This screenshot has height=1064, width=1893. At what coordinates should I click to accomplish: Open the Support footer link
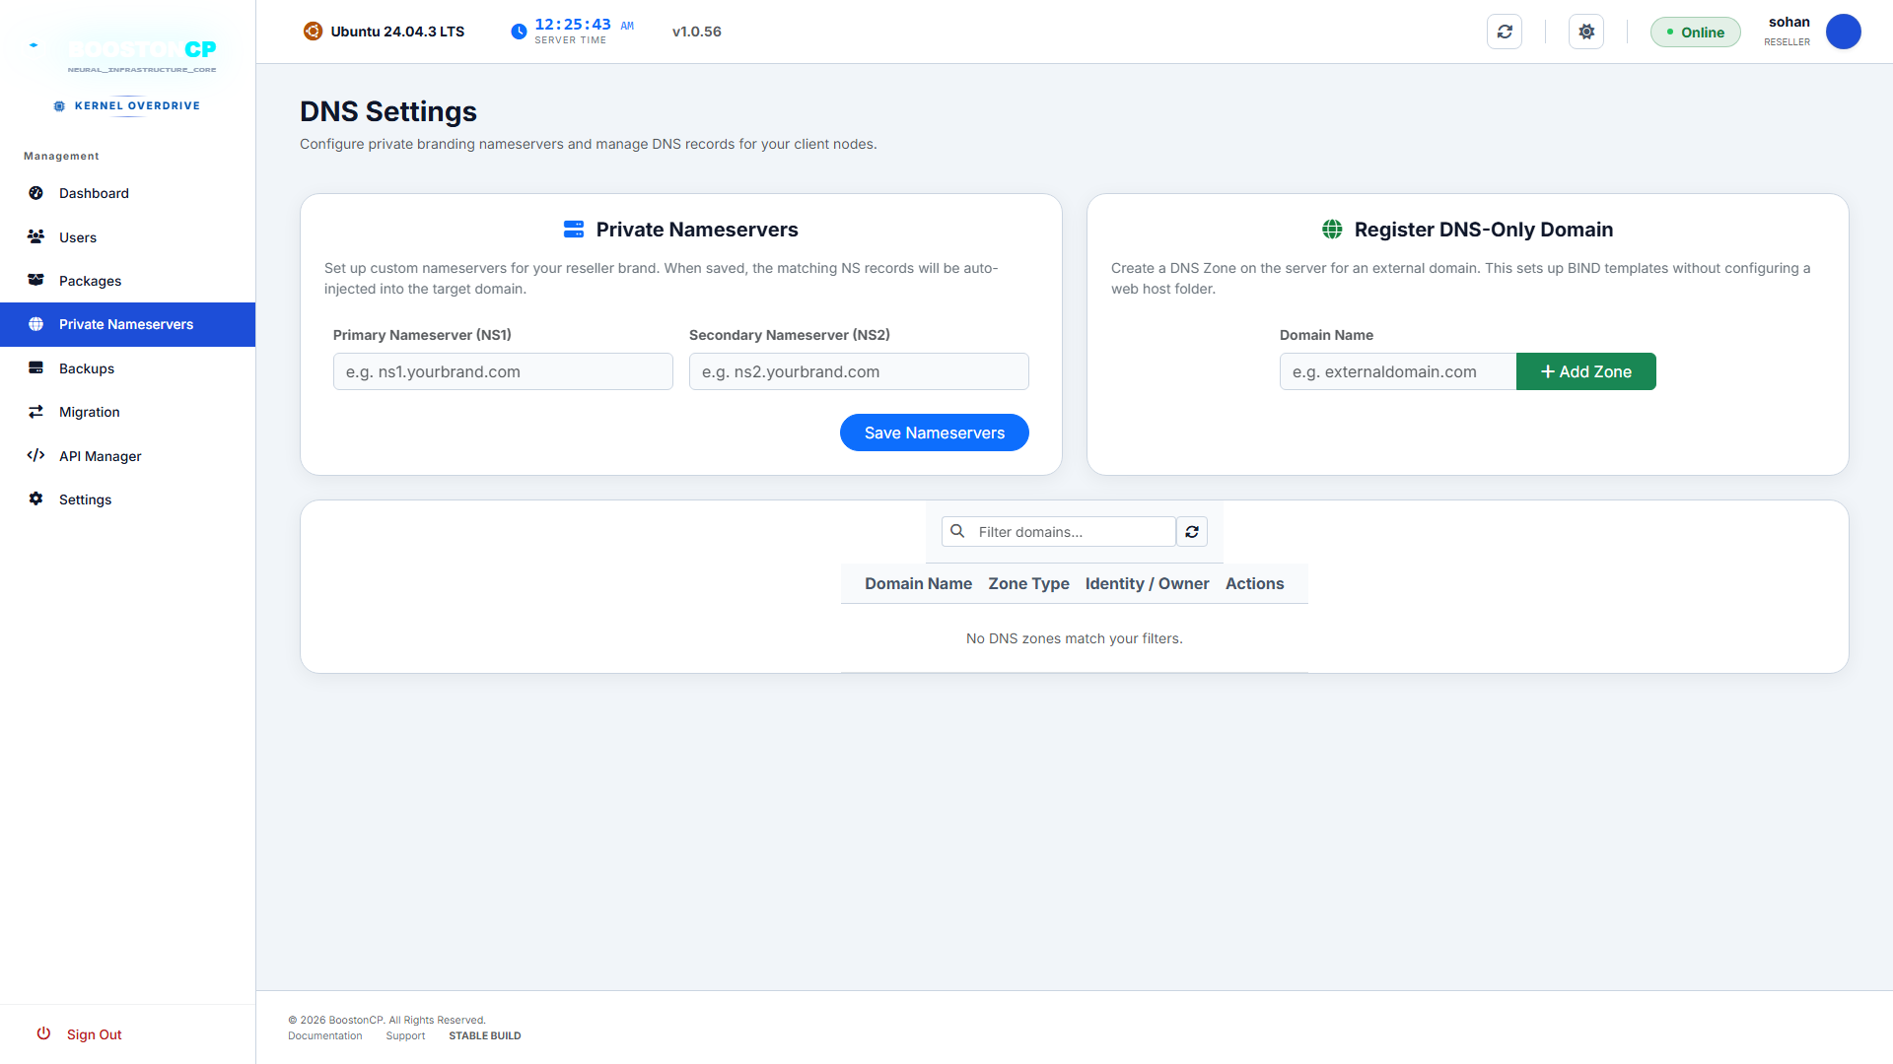405,1035
